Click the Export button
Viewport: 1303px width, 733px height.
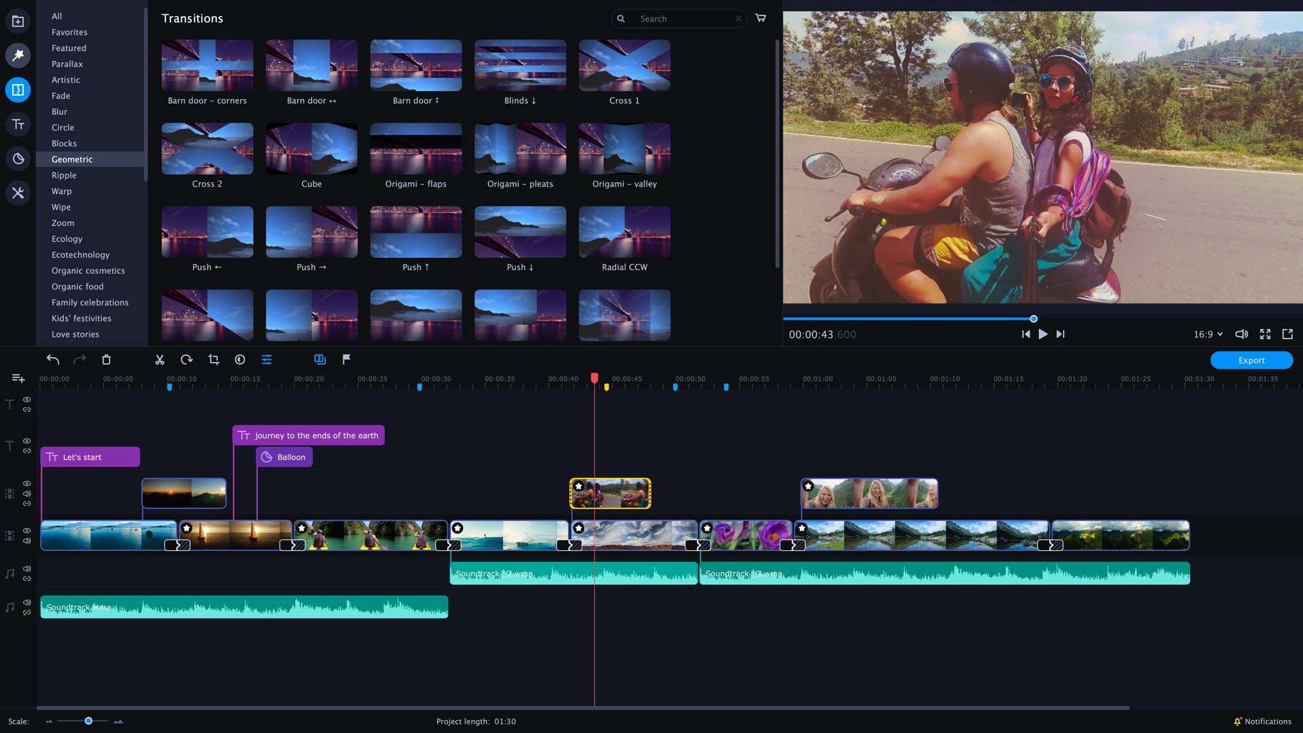(x=1251, y=360)
